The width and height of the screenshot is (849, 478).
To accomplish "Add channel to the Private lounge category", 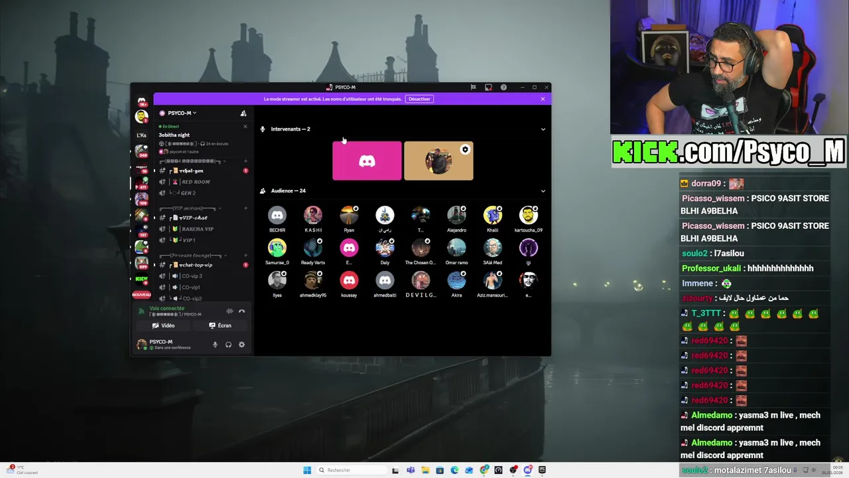I will pos(245,255).
